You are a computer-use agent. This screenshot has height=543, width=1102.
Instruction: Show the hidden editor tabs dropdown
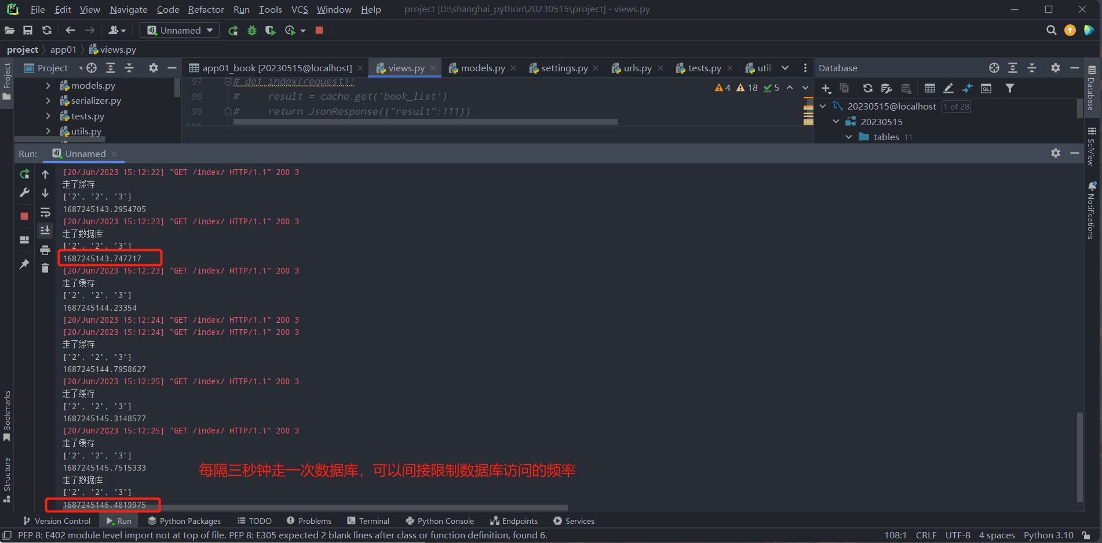click(x=785, y=68)
